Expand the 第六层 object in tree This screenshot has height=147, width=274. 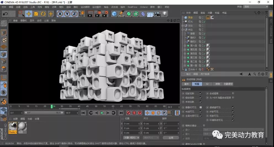[x=185, y=46]
